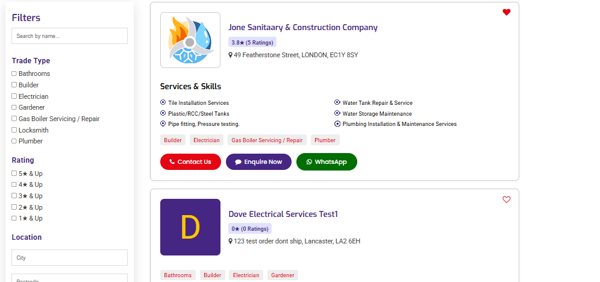Image resolution: width=600 pixels, height=282 pixels.
Task: Call via the red Contact Us button
Action: (190, 162)
